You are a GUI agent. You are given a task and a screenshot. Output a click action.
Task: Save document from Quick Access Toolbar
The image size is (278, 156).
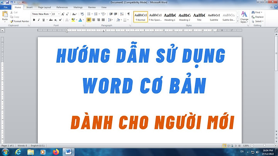(x=7, y=2)
